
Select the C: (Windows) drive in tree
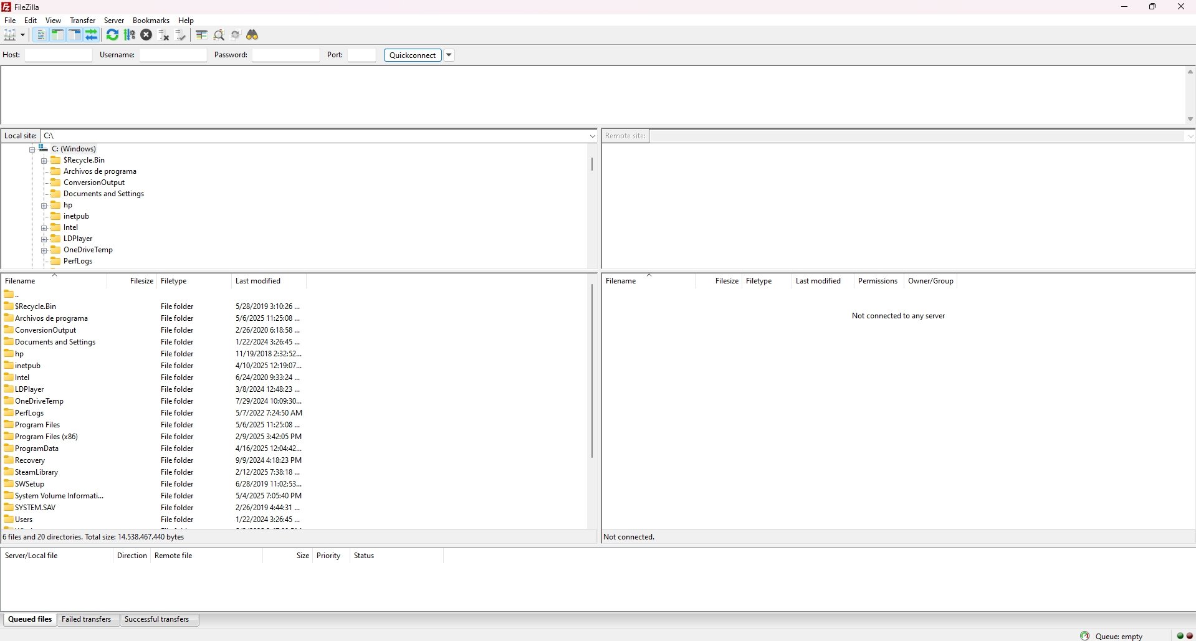(74, 149)
